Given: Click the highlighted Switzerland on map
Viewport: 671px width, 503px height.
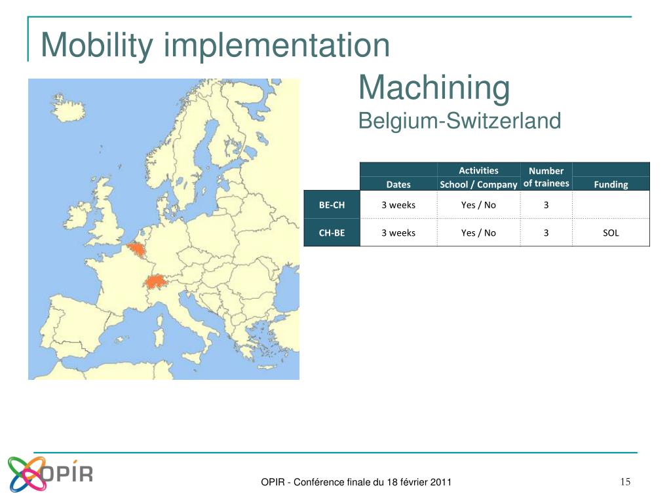Looking at the screenshot, I should 155,282.
